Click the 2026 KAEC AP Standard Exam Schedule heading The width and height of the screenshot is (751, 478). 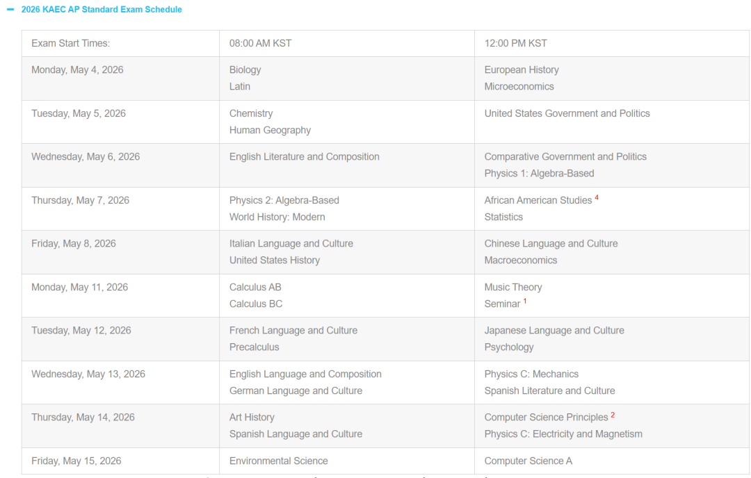point(102,10)
